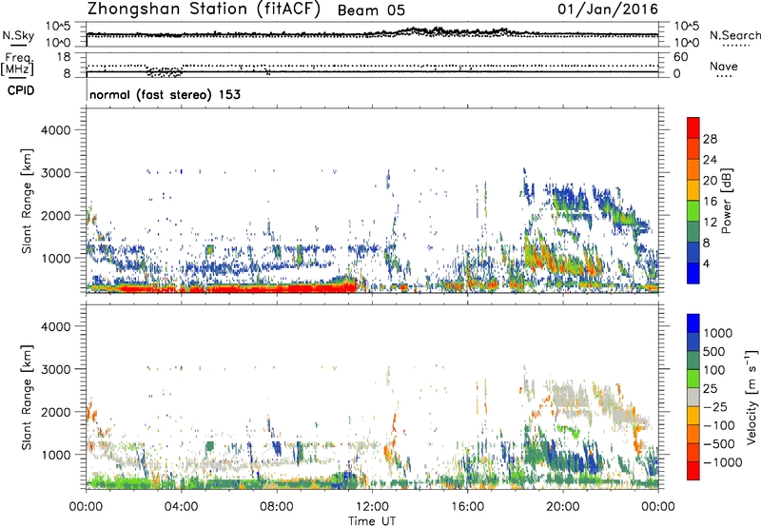Viewport: 761px width, 527px height.
Task: Select Slant Range [km] label of velocity panel
Action: point(27,398)
